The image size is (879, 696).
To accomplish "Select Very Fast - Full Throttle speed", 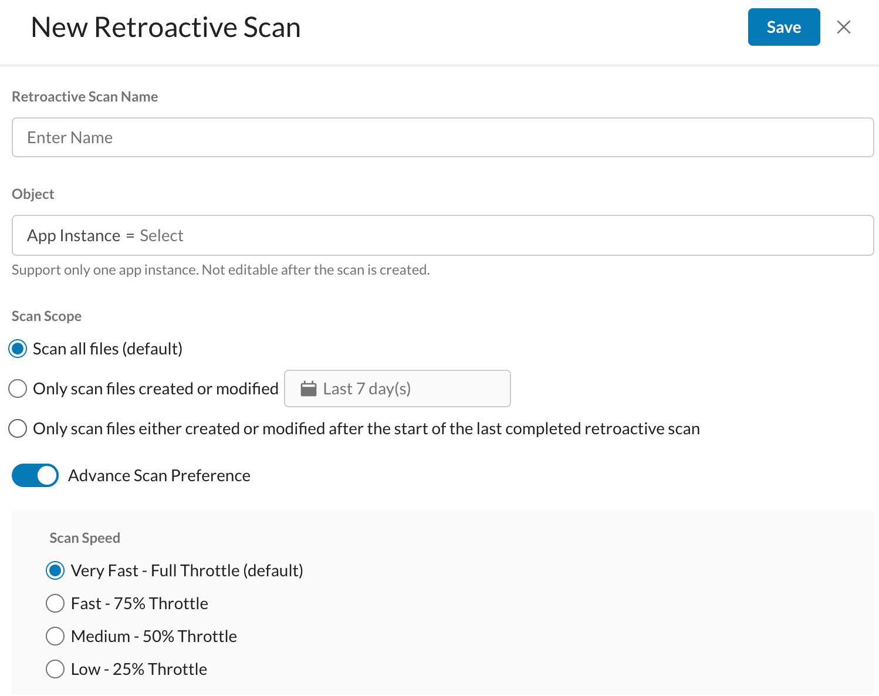I will coord(55,570).
